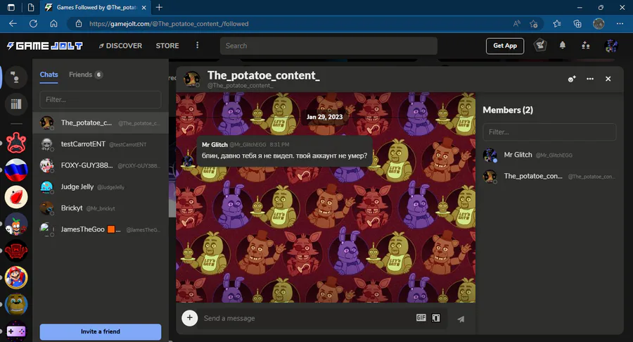Click the chats Filter input
633x342 pixels.
click(x=101, y=99)
